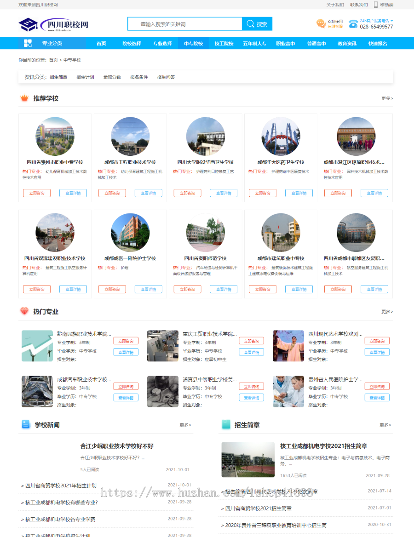Viewport: 414px width, 537px height.
Task: Click the search magnifier 搜索 button
Action: [257, 24]
